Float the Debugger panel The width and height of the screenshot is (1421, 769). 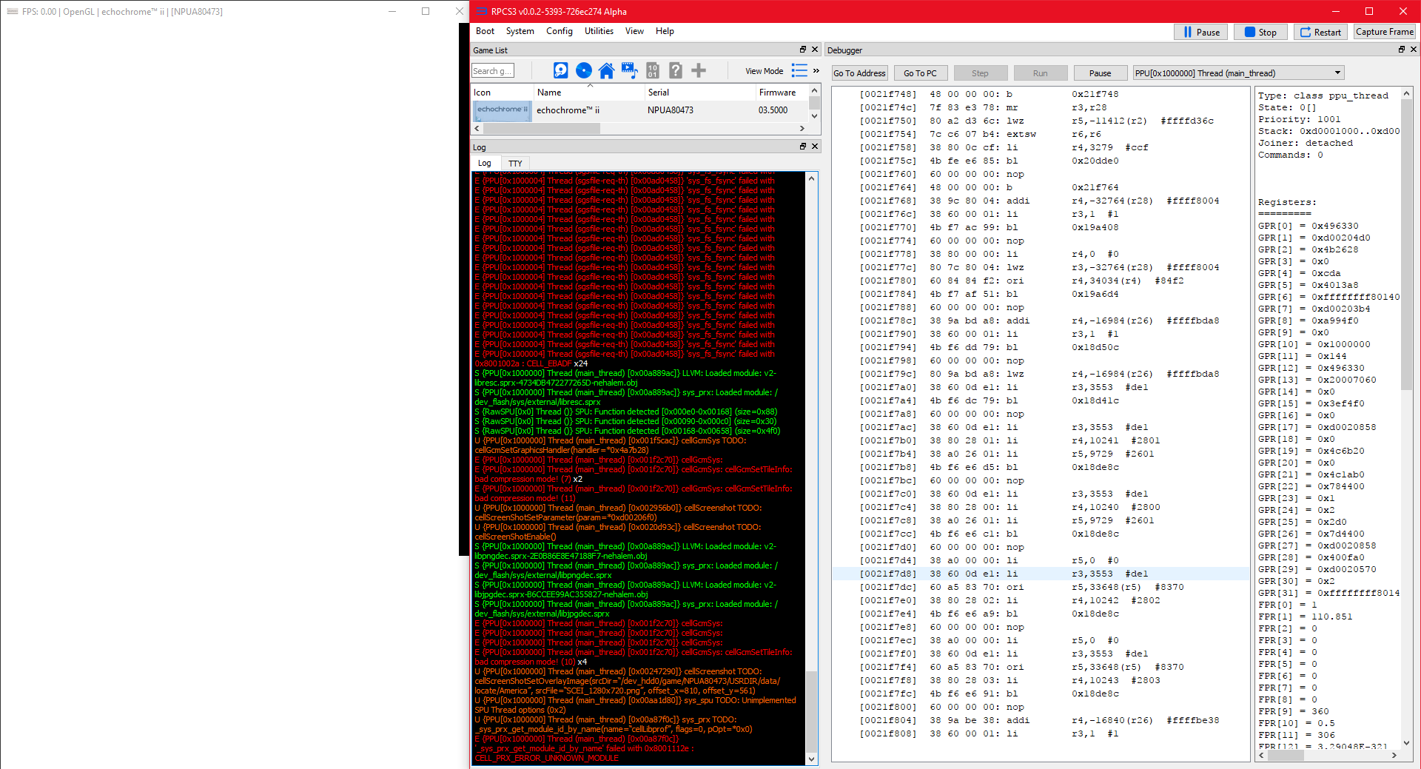coord(1401,50)
